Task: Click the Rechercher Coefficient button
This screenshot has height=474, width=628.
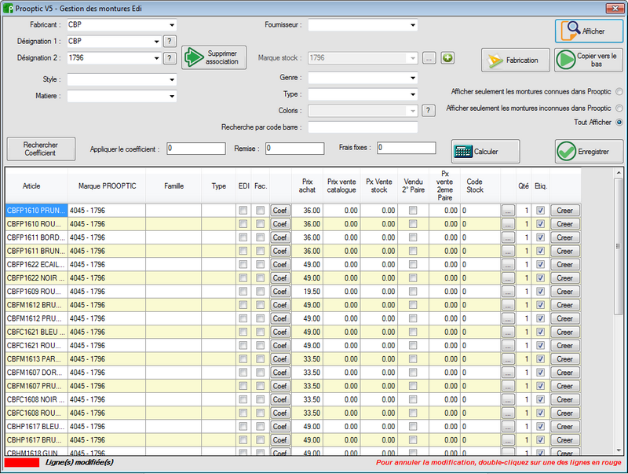Action: (x=41, y=149)
